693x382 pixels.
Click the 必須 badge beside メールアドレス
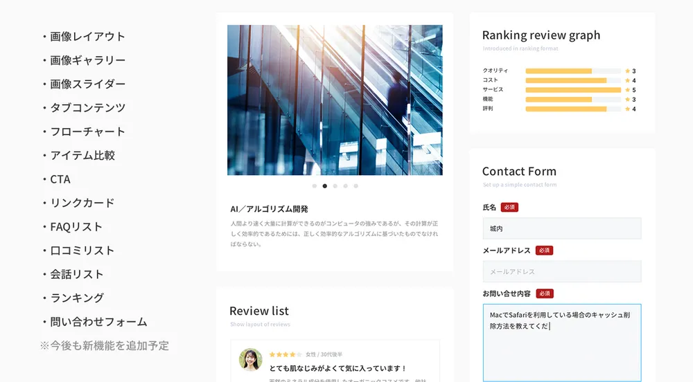tap(545, 251)
